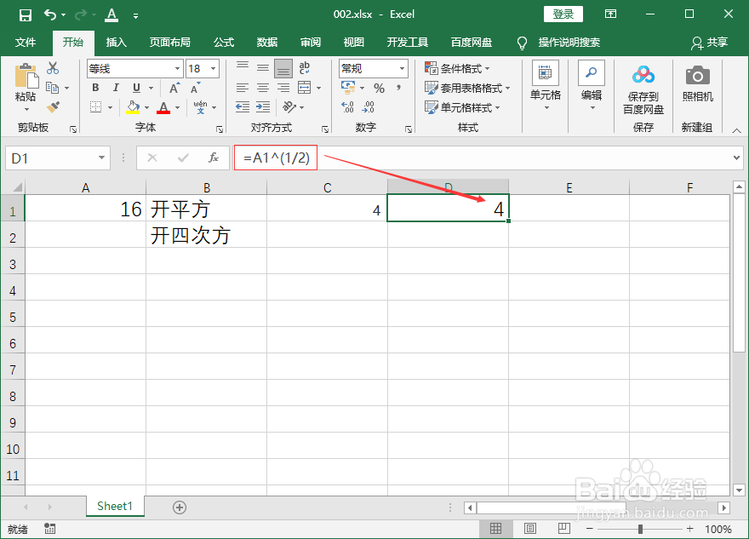Open the 编辑 Editing group button
Viewport: 749px width, 539px height.
(x=592, y=86)
